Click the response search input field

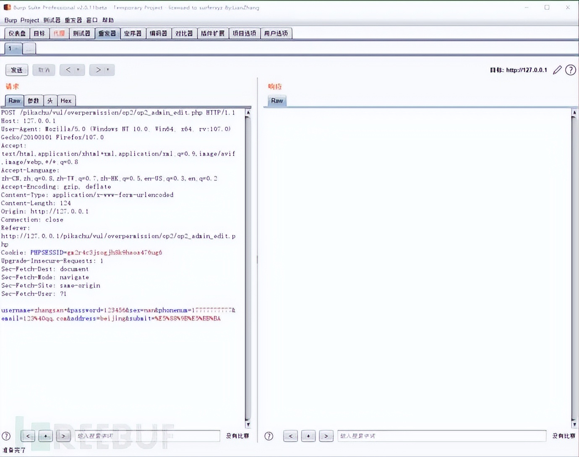(x=441, y=436)
